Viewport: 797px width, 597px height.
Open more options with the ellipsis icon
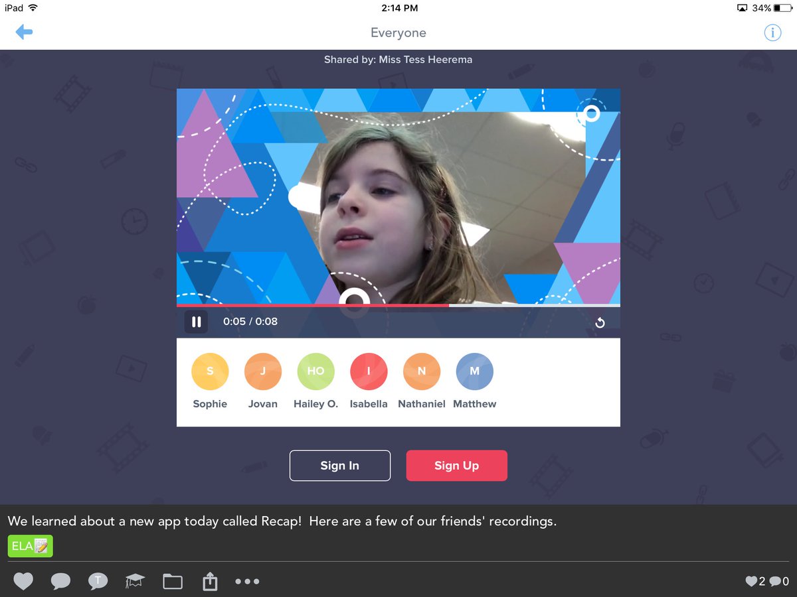(x=247, y=581)
